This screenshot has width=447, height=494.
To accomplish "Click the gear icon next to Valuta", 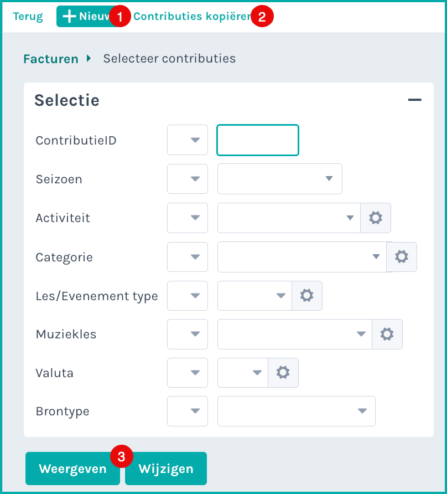I will point(283,373).
